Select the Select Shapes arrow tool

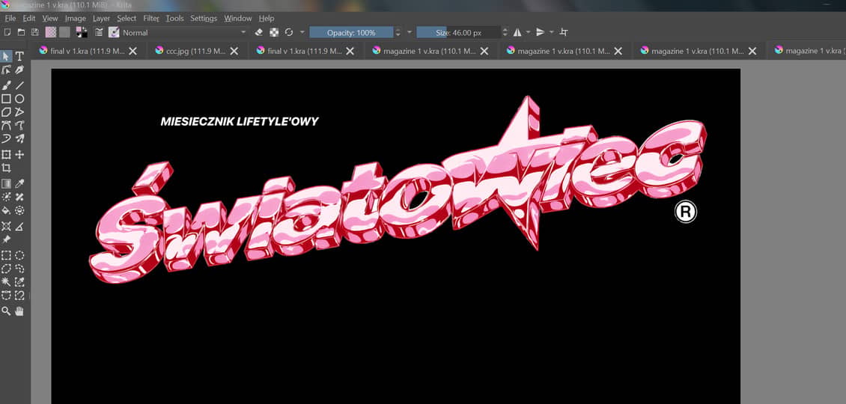[6, 56]
